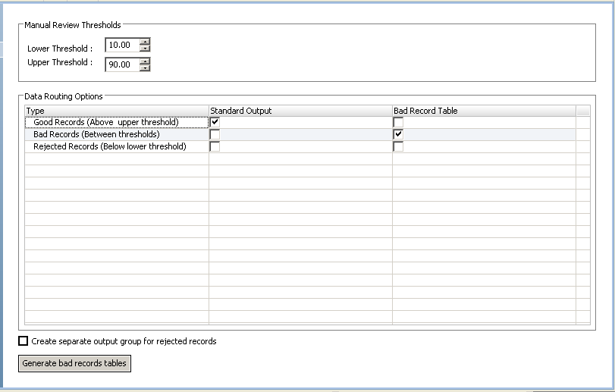
Task: Enable Bad Record Table for Good Records
Action: [398, 122]
